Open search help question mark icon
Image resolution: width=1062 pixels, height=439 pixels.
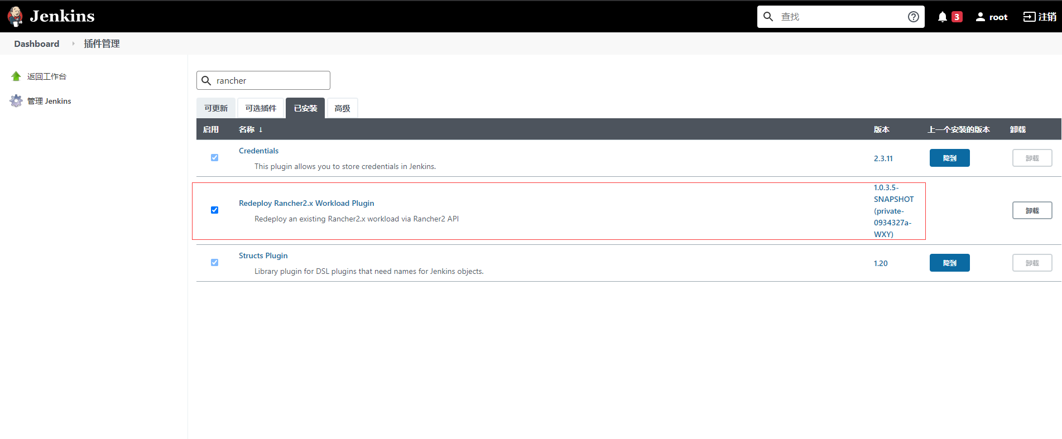(914, 17)
